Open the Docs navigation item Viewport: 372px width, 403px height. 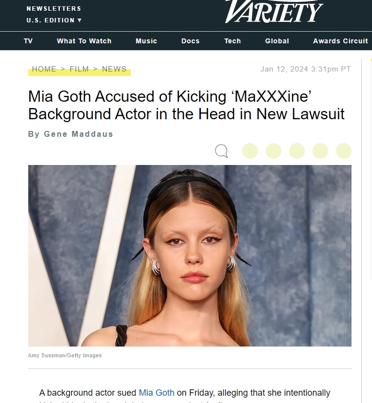[x=191, y=41]
